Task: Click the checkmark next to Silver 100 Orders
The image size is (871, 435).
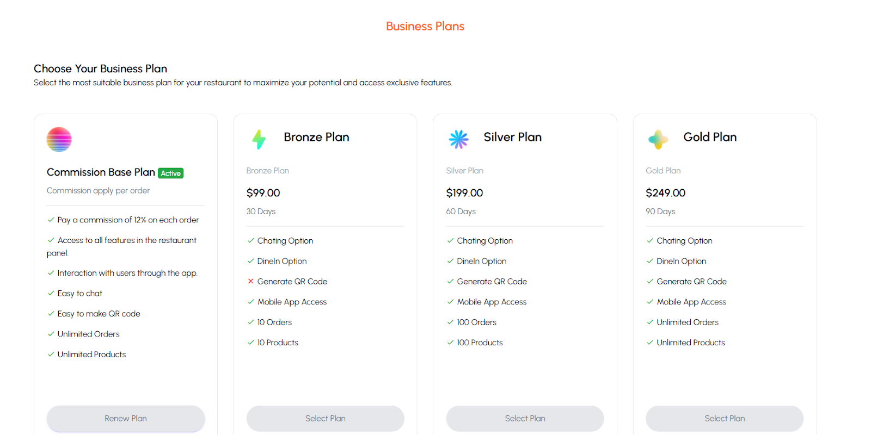Action: [x=450, y=322]
